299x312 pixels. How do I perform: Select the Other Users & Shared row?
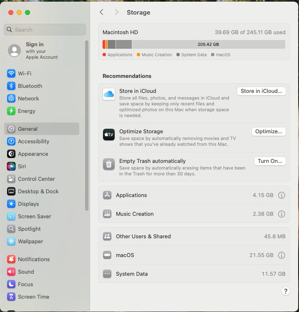point(194,236)
